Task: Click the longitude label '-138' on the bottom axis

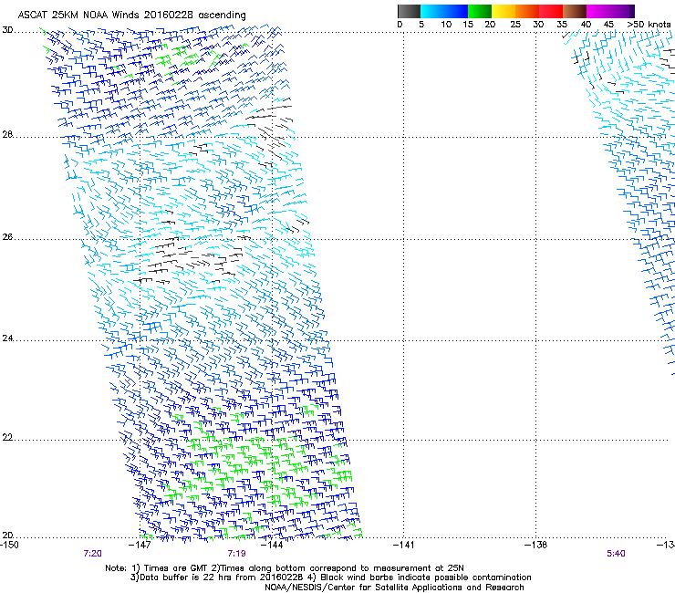Action: click(x=536, y=545)
